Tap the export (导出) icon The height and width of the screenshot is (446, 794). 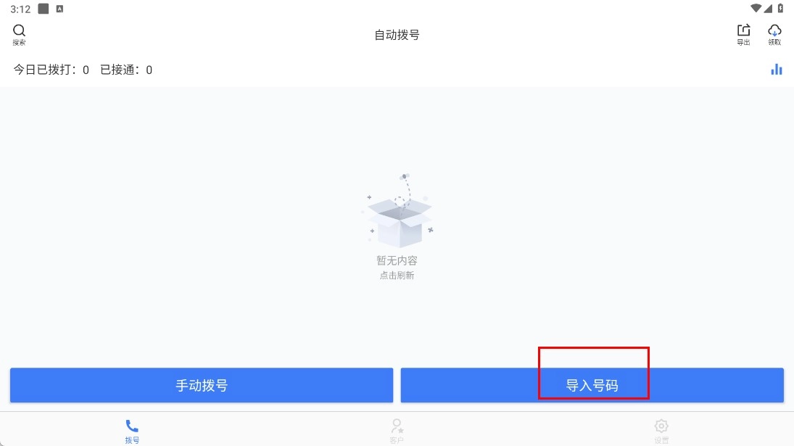pos(743,30)
